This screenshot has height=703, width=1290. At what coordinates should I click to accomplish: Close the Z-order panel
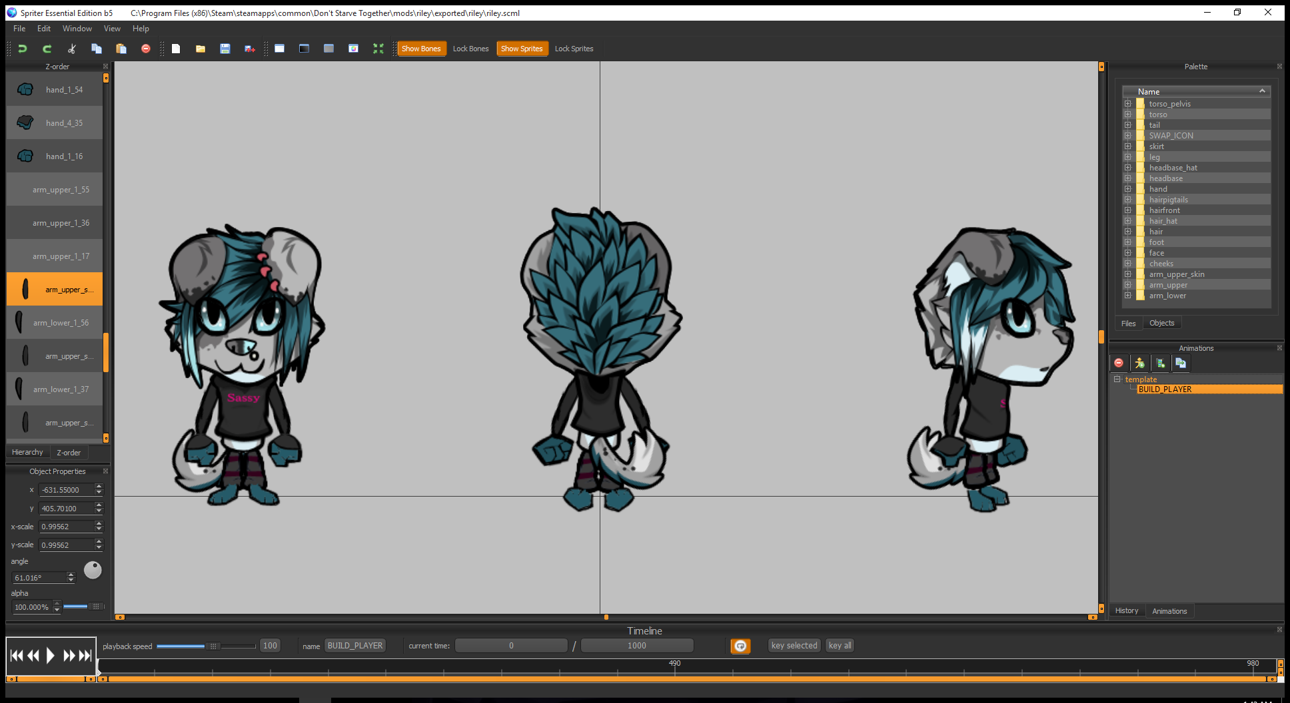(x=105, y=67)
